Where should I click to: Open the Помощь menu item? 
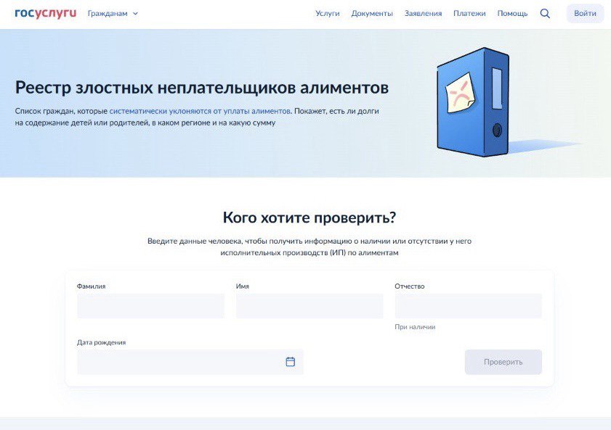512,13
